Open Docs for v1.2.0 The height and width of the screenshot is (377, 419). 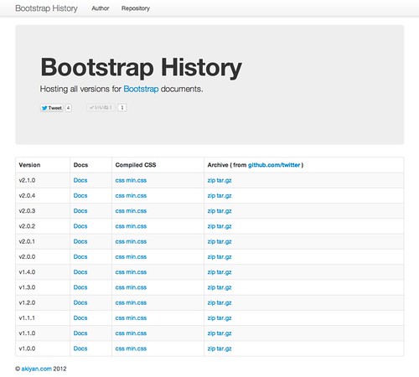(x=80, y=302)
